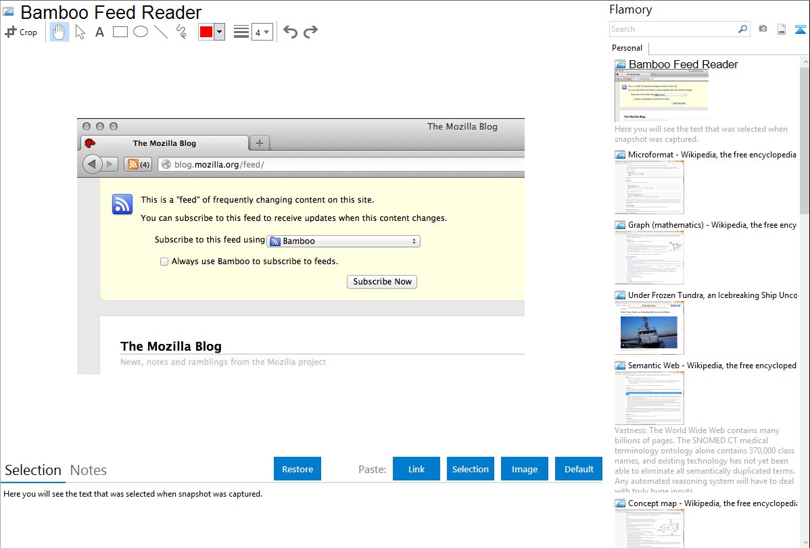Viewport: 810px width, 548px height.
Task: Click the magnifier search icon
Action: point(743,29)
